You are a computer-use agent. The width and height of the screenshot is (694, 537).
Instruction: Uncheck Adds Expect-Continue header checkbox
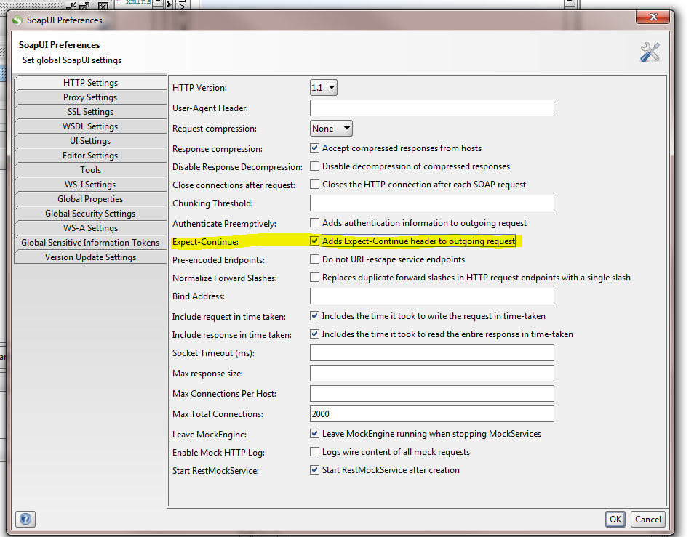314,241
